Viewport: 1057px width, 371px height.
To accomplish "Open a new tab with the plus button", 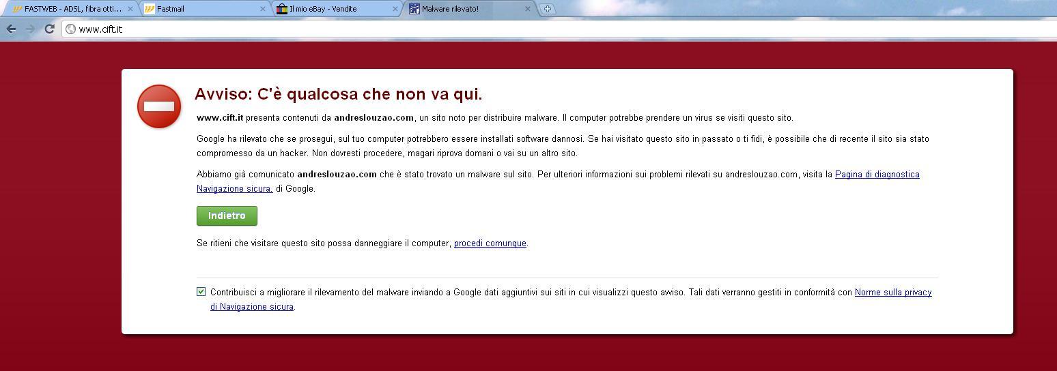I will [x=547, y=9].
